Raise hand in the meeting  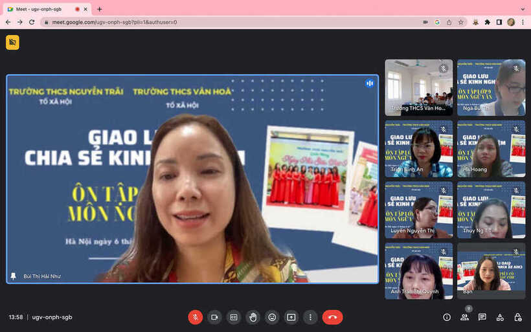(253, 317)
